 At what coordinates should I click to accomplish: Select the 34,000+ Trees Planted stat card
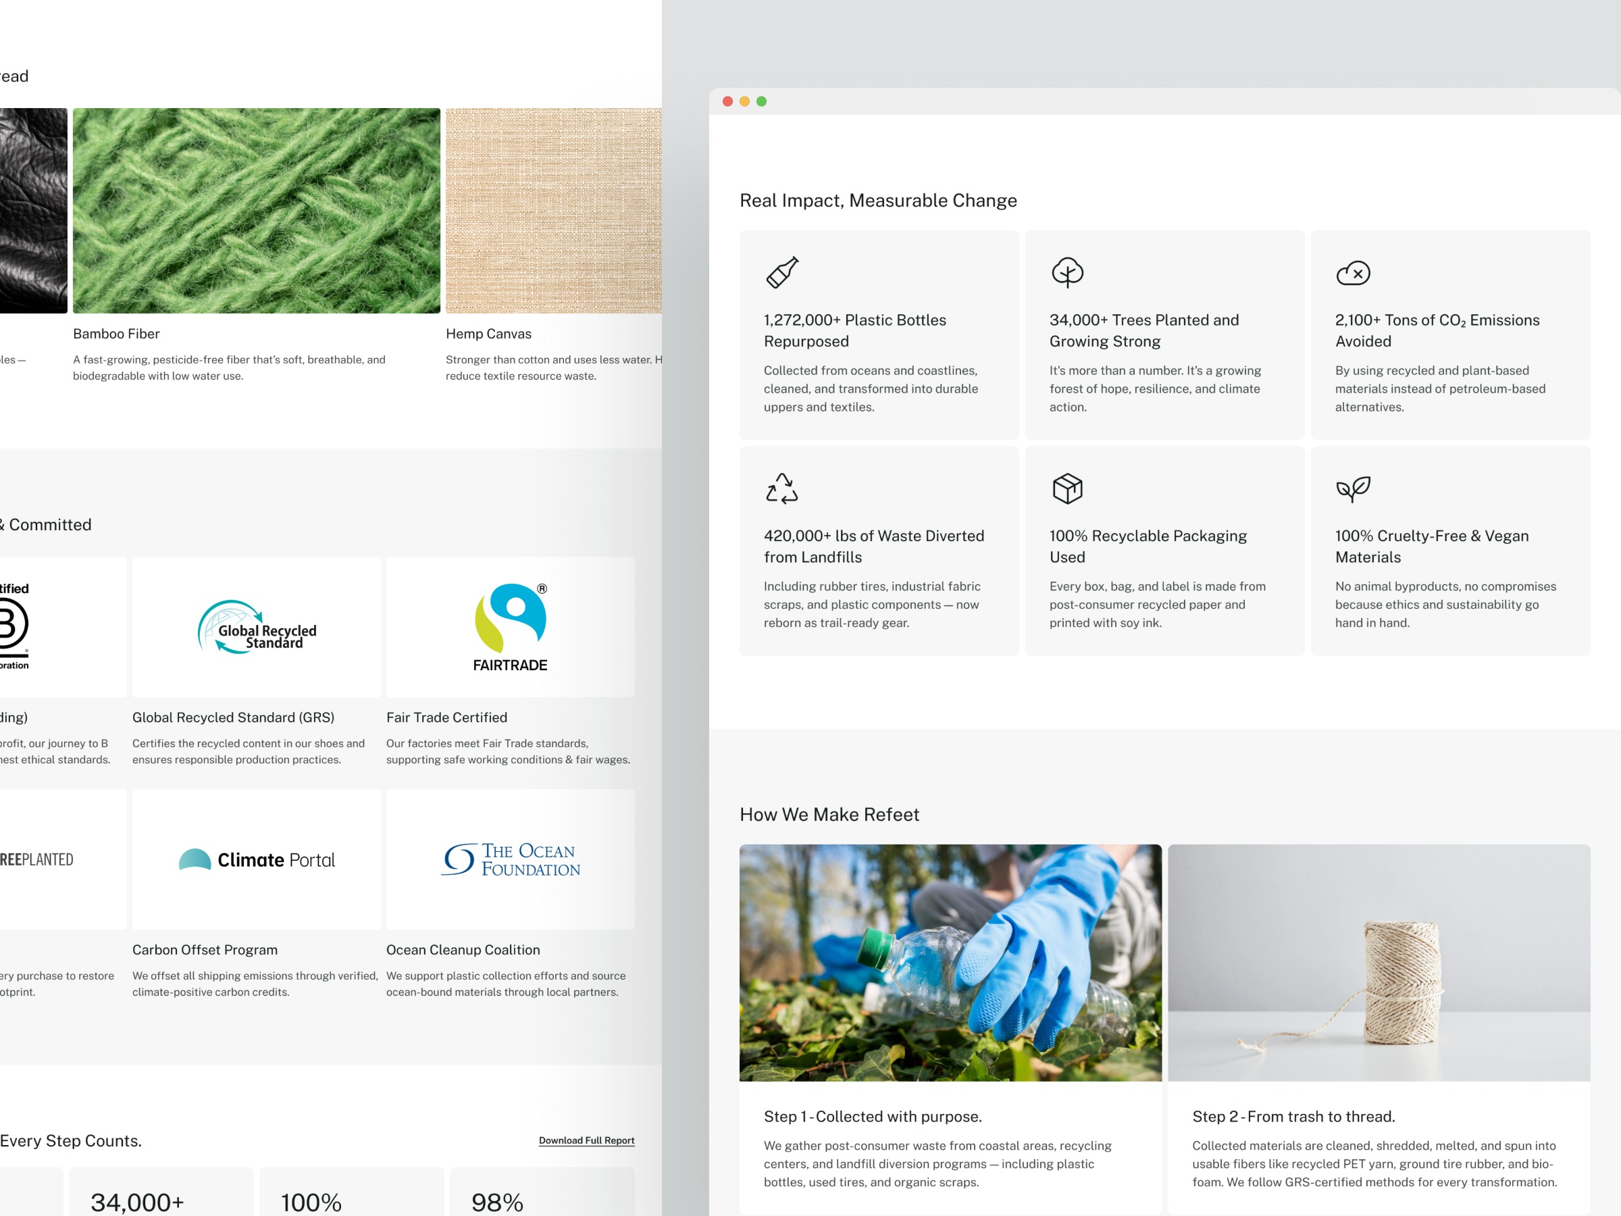coord(1164,335)
